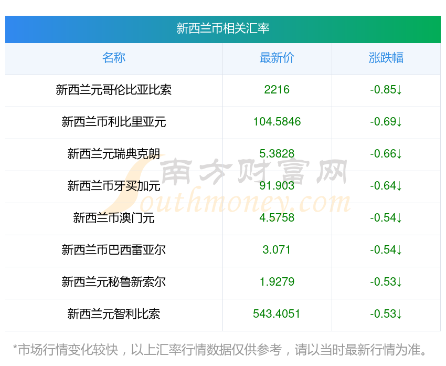Viewport: 446px width, 366px height.
Task: Select the price value 2216
Action: tap(277, 90)
